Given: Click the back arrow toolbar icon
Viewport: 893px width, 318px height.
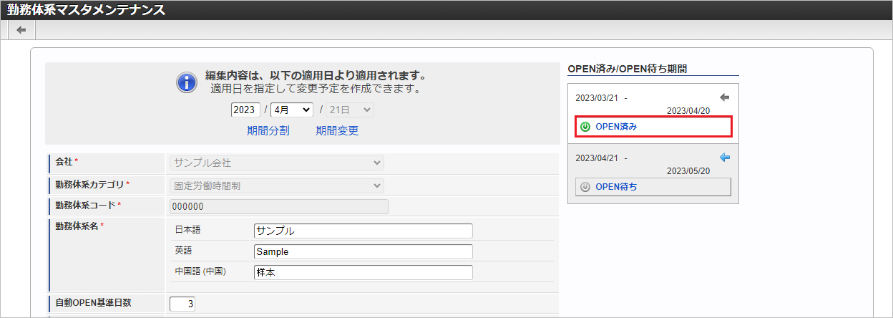Looking at the screenshot, I should 21,30.
